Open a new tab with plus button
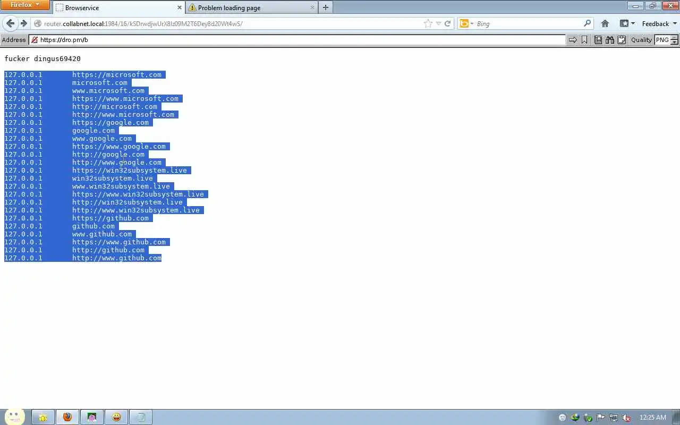This screenshot has height=425, width=680. click(x=326, y=7)
